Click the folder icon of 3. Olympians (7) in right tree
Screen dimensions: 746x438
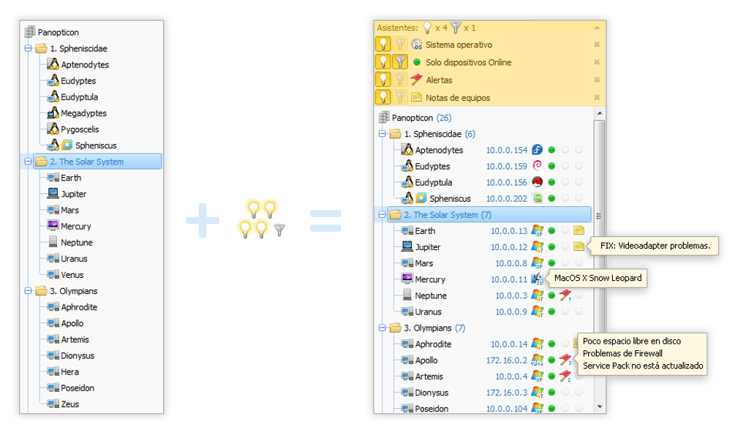click(x=396, y=328)
